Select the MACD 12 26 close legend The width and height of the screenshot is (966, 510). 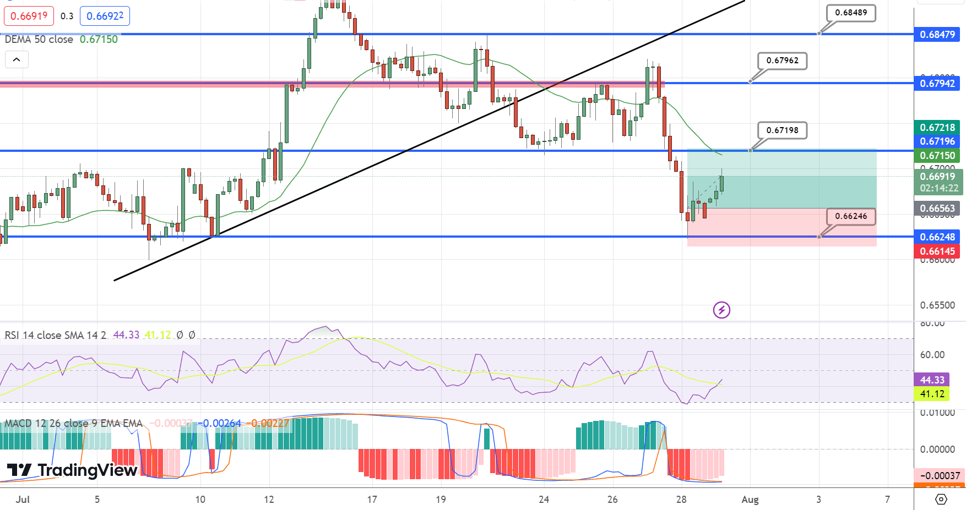[73, 424]
